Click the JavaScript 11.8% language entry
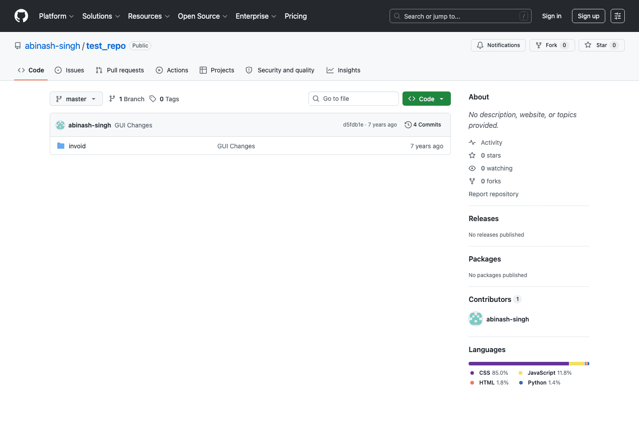This screenshot has width=639, height=444. coord(545,373)
